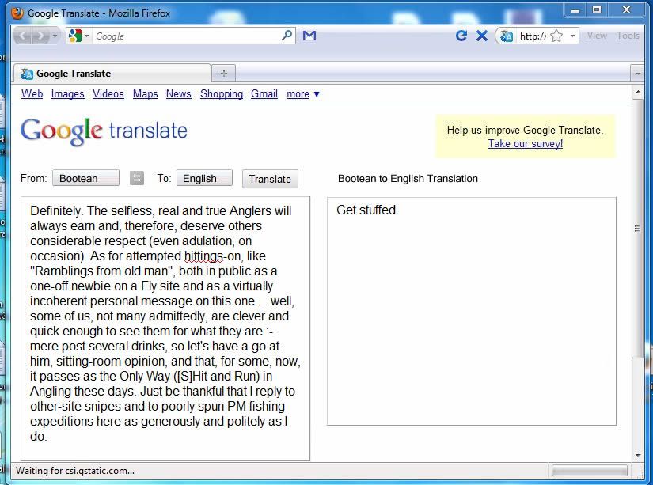Open the Google search engine icon selector

point(78,36)
